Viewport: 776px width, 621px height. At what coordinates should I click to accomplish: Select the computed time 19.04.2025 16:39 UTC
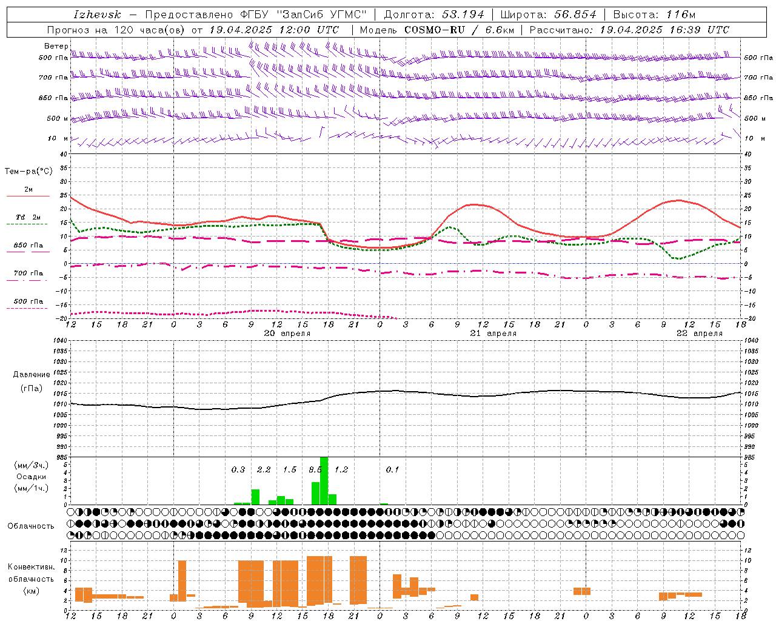pos(664,30)
